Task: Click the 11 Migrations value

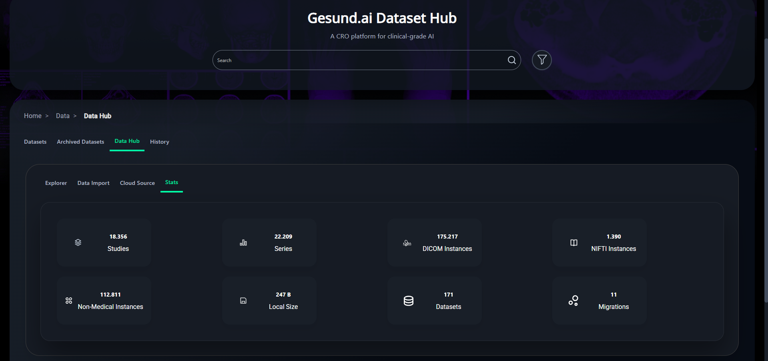Action: [614, 295]
